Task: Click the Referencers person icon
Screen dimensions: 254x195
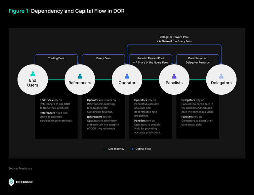Action: coord(80,76)
